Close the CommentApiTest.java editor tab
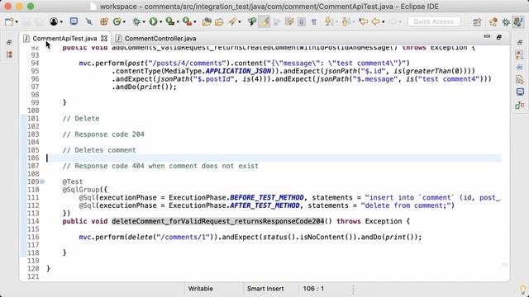This screenshot has width=529, height=297. (x=104, y=39)
